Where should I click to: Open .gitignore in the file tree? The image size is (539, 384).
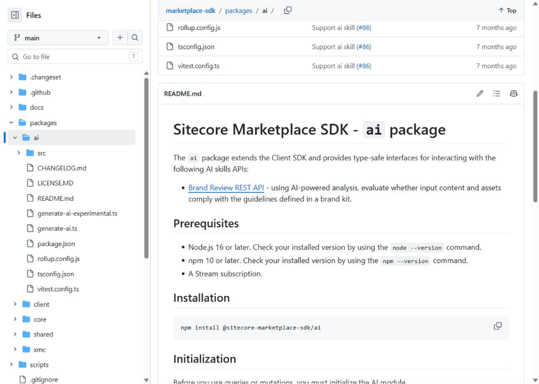point(44,379)
